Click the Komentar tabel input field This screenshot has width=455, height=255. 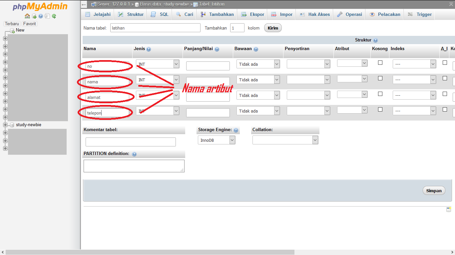131,142
